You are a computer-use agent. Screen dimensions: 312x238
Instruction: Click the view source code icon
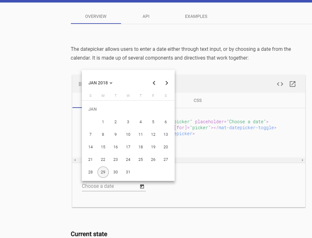pyautogui.click(x=280, y=84)
